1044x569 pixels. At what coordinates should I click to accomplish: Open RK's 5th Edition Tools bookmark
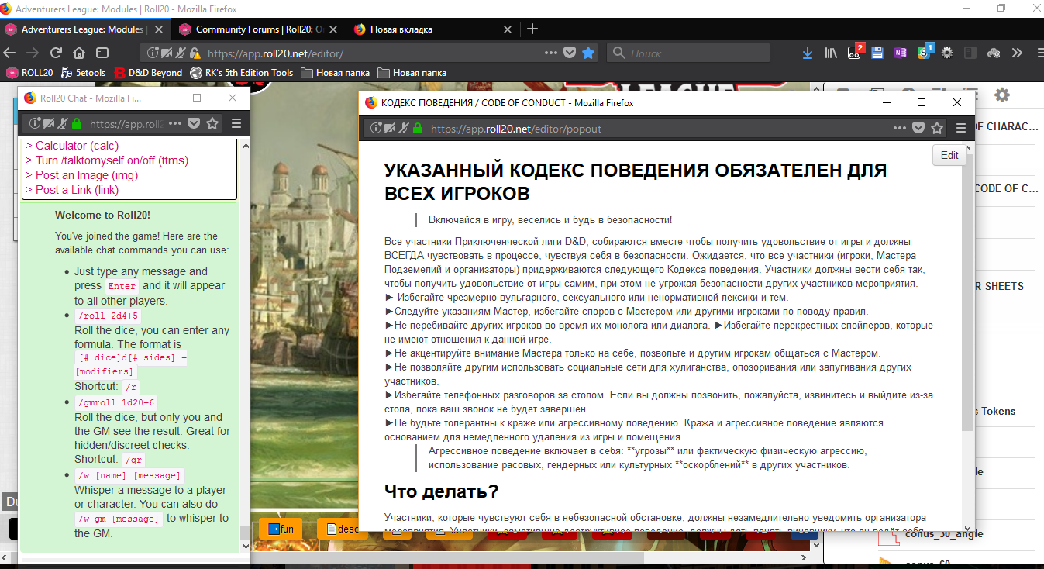pos(242,73)
